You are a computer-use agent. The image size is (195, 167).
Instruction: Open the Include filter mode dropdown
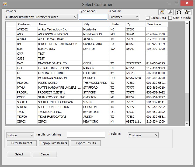[x=20, y=135]
